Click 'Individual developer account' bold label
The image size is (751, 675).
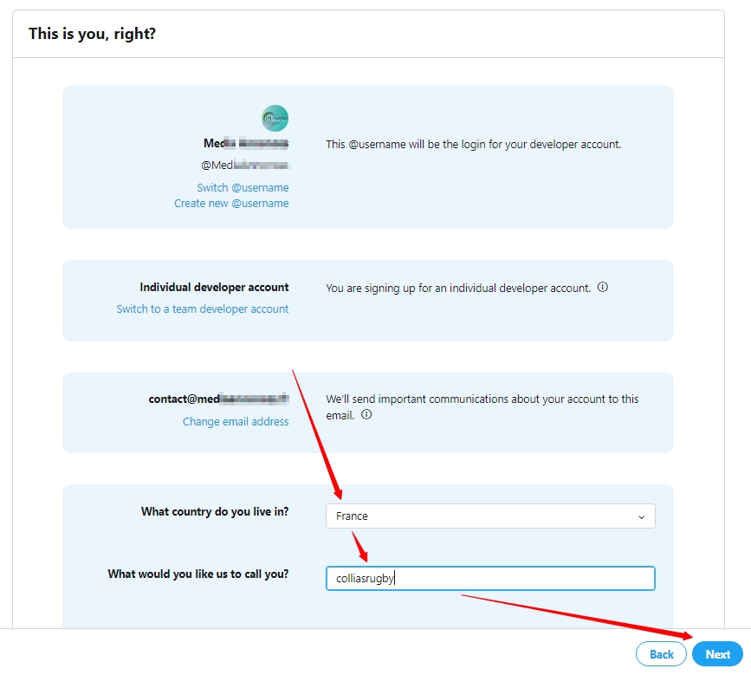coord(214,287)
